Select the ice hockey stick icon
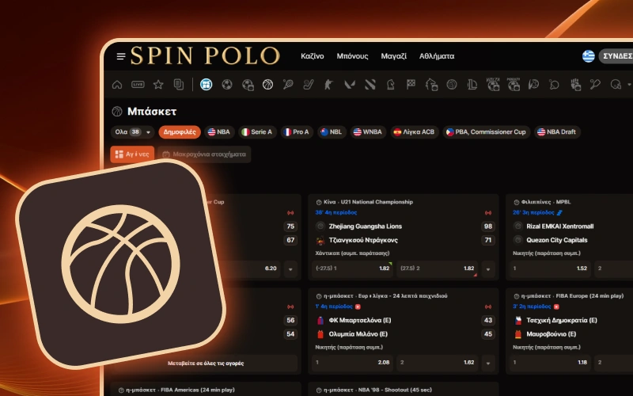The image size is (633, 396). point(309,85)
